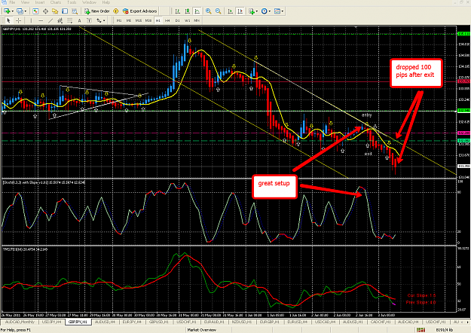Screen dimensions: 471x333
Task: Switch to the USDJPY,H4 chart tab
Action: tap(52, 322)
